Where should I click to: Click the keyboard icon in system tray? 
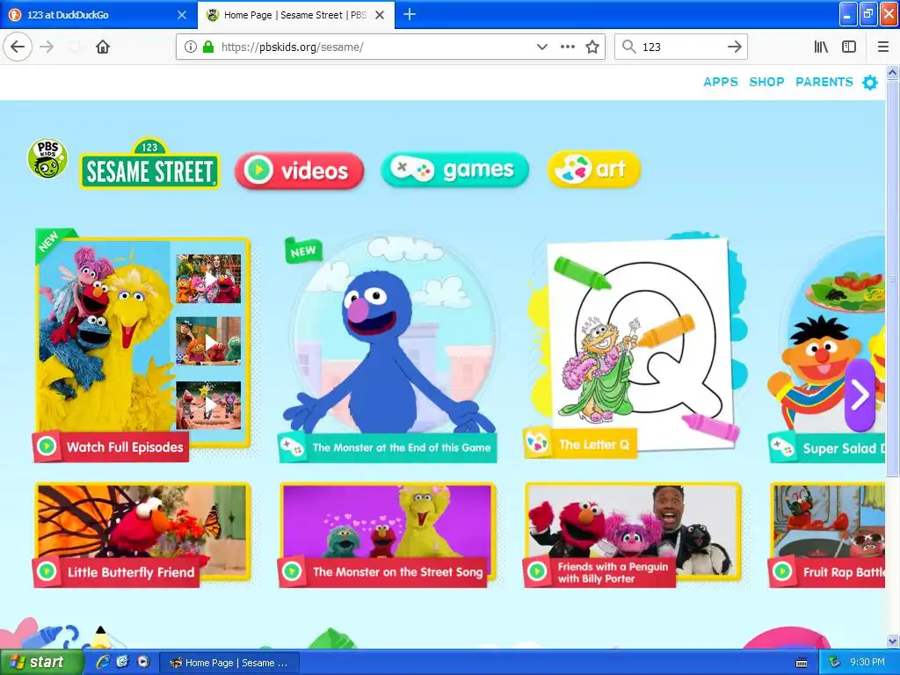point(802,663)
